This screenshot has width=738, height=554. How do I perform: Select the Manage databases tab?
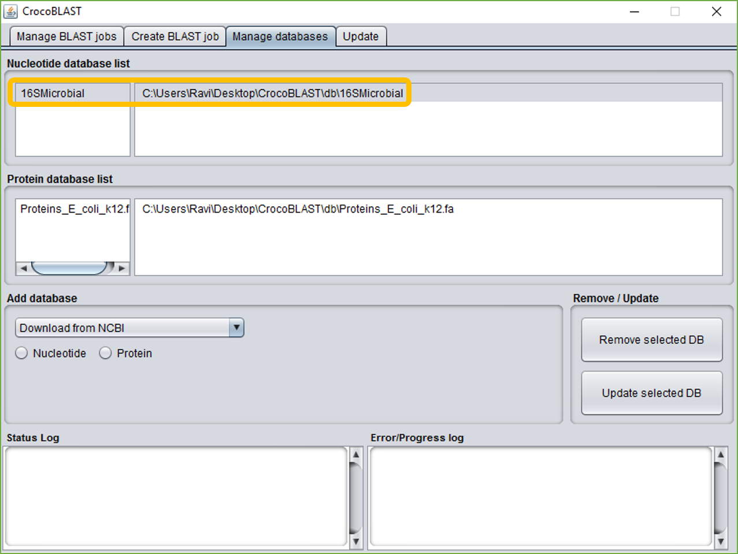[x=280, y=36]
